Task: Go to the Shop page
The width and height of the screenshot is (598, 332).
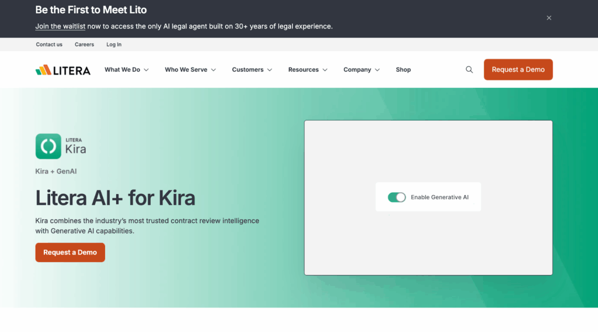Action: [403, 69]
